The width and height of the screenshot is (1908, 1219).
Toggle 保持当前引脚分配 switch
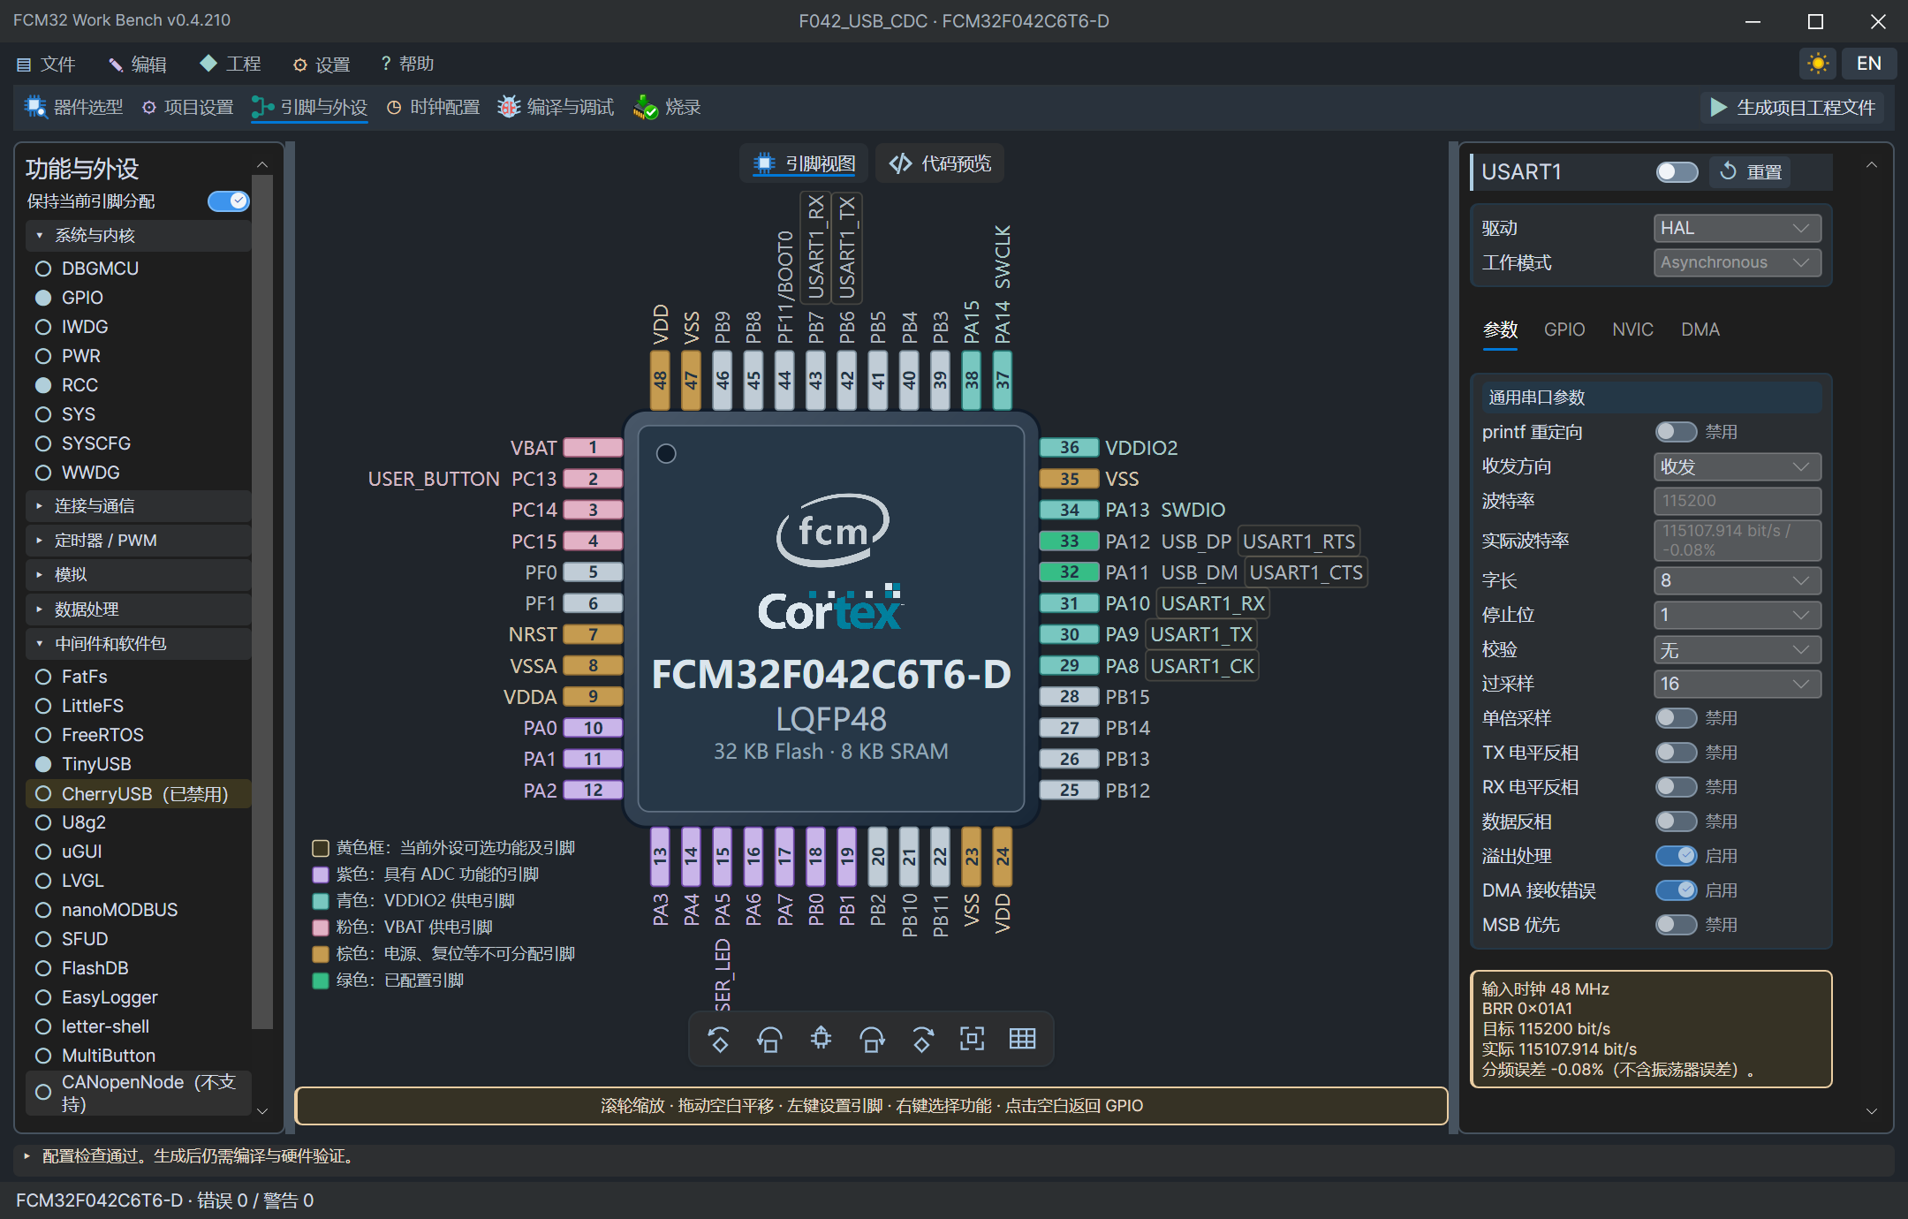(x=229, y=201)
